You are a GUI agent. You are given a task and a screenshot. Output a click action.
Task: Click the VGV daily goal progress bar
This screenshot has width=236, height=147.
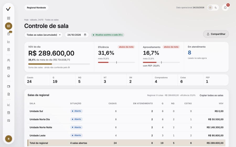[59, 64]
